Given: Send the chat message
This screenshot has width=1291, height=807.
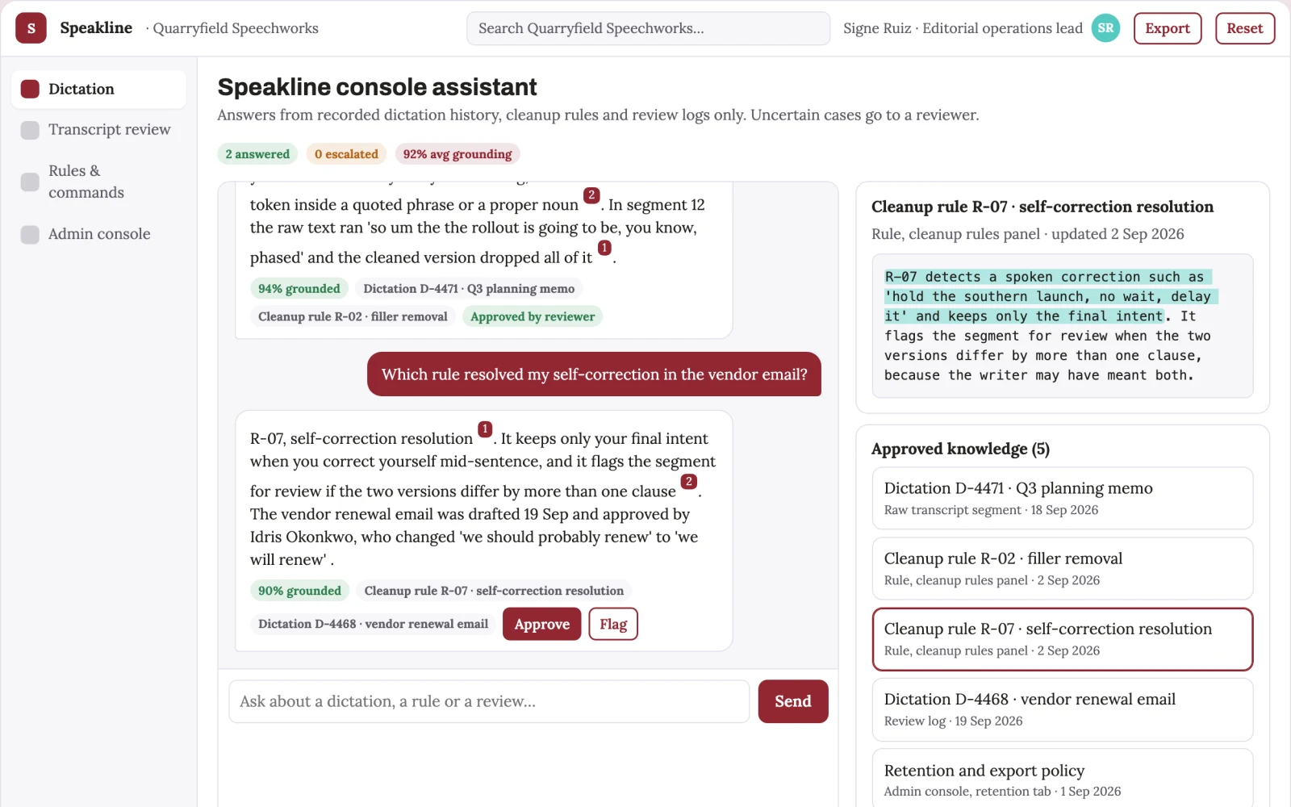Looking at the screenshot, I should [x=792, y=701].
